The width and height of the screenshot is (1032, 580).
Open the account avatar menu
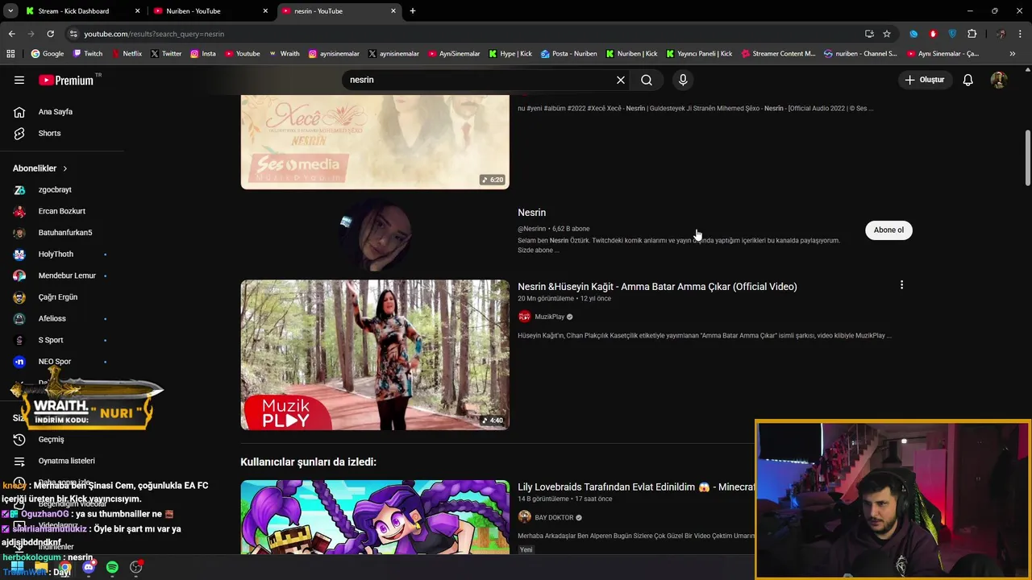[999, 80]
